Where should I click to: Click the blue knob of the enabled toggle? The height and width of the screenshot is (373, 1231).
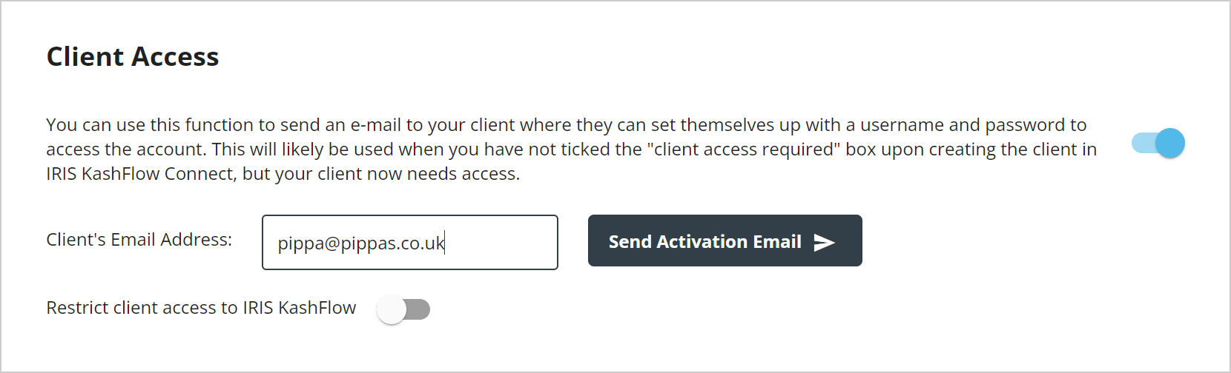[1170, 143]
